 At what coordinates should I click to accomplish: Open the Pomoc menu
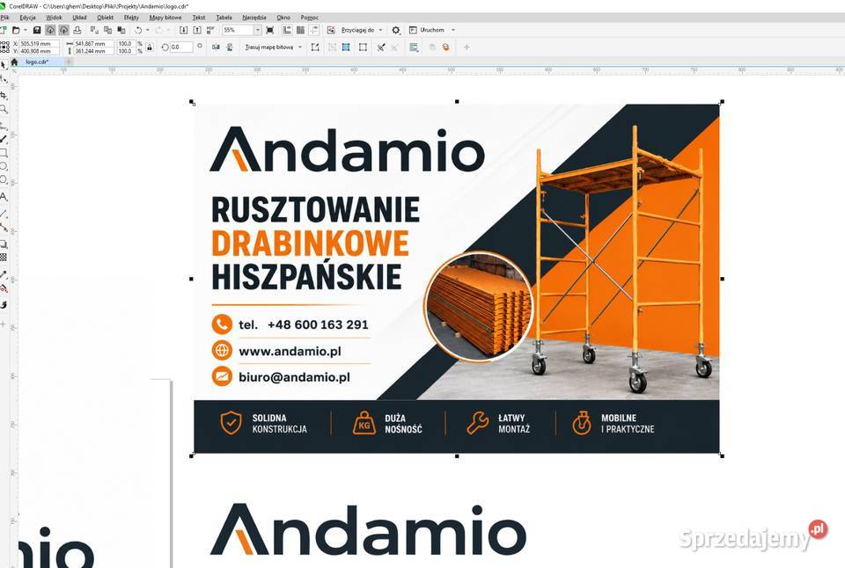click(309, 18)
